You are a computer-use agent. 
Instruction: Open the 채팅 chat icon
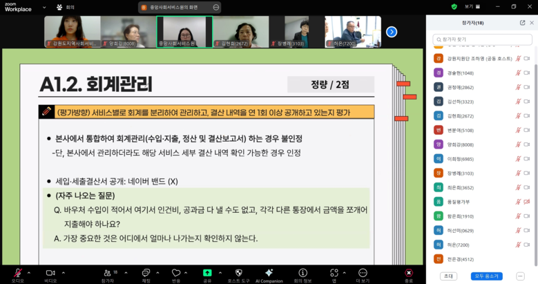pos(146,272)
